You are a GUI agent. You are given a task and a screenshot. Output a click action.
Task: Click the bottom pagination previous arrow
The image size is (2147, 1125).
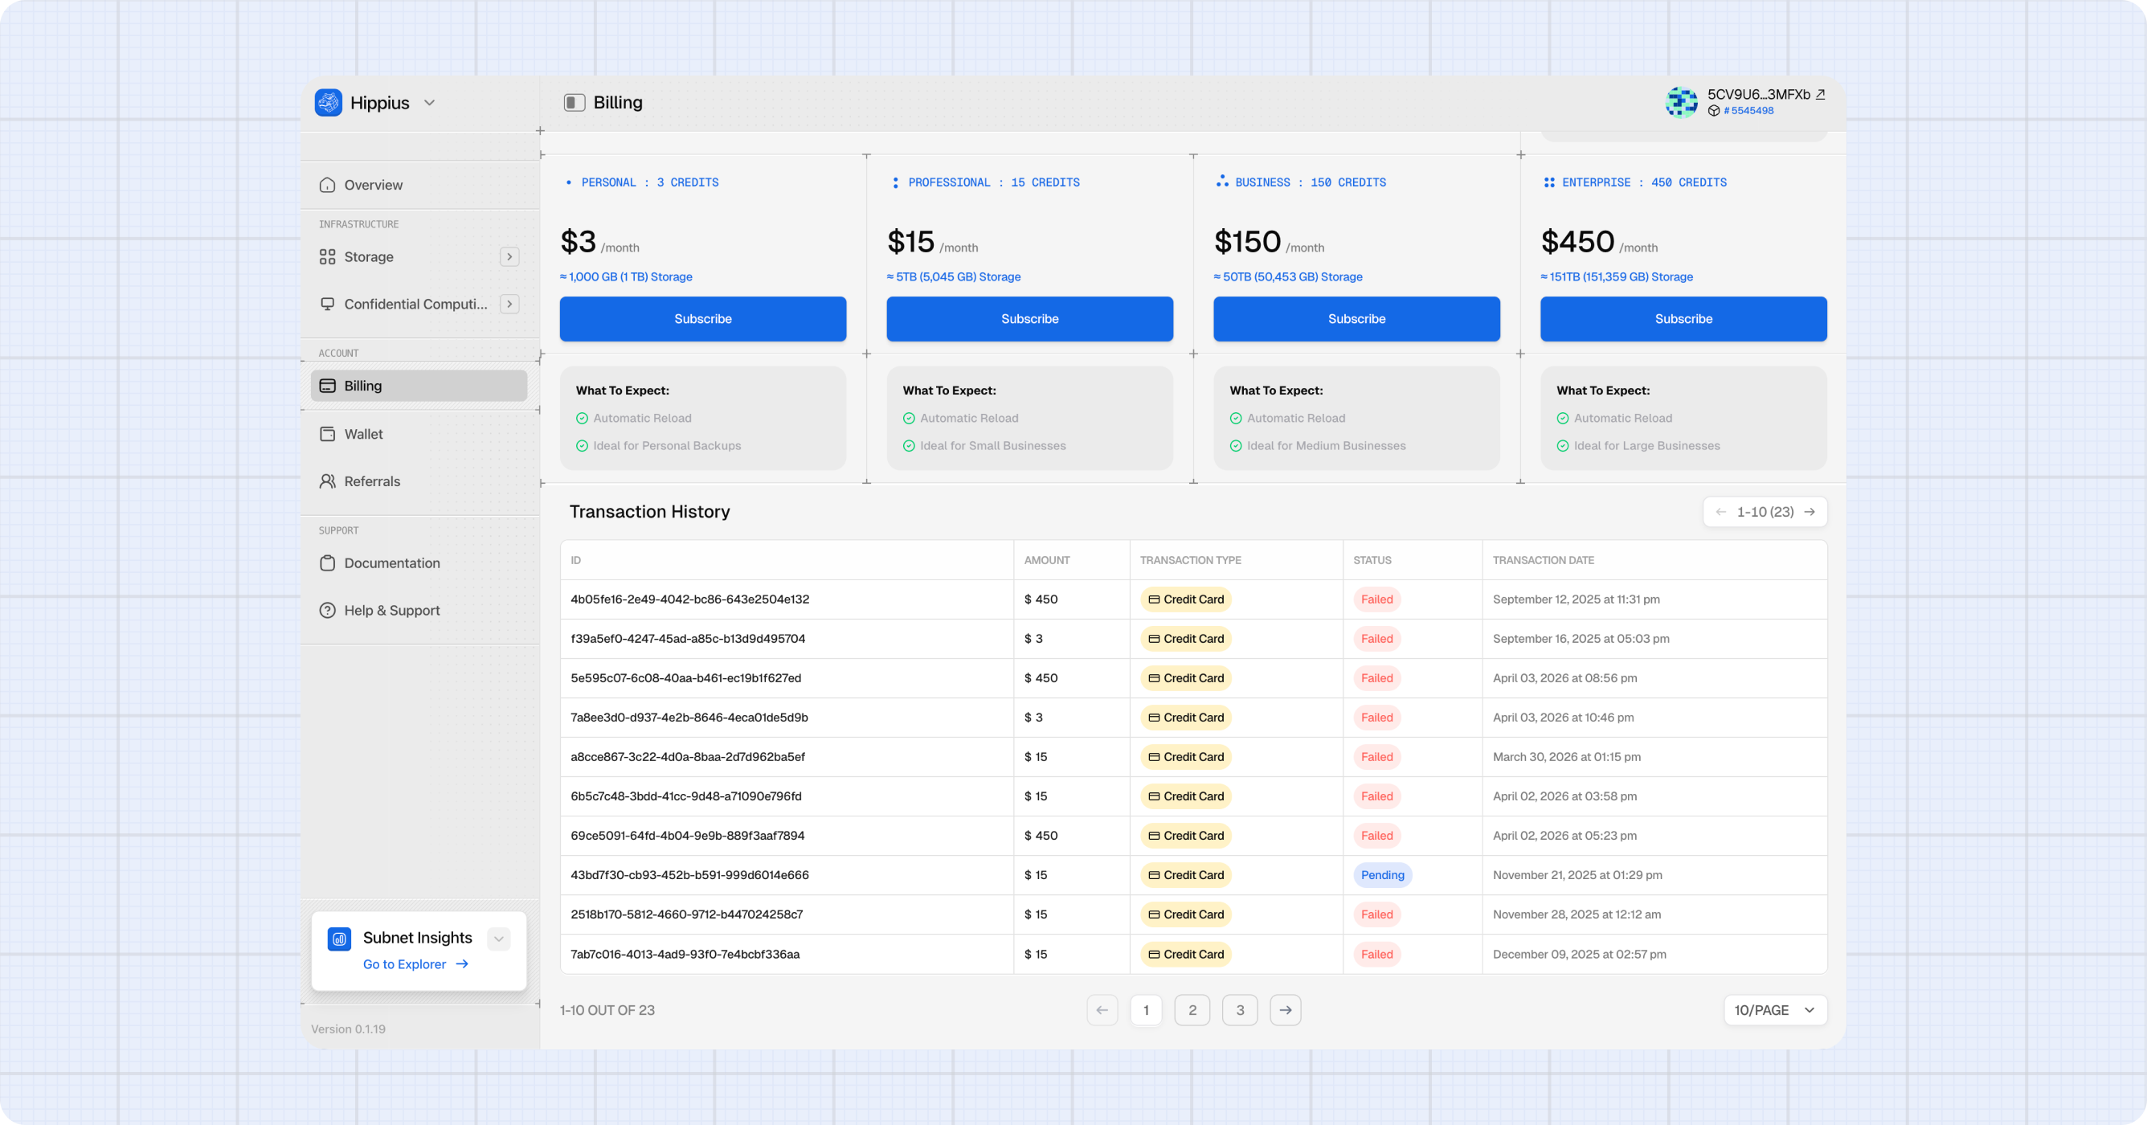[x=1102, y=1011]
